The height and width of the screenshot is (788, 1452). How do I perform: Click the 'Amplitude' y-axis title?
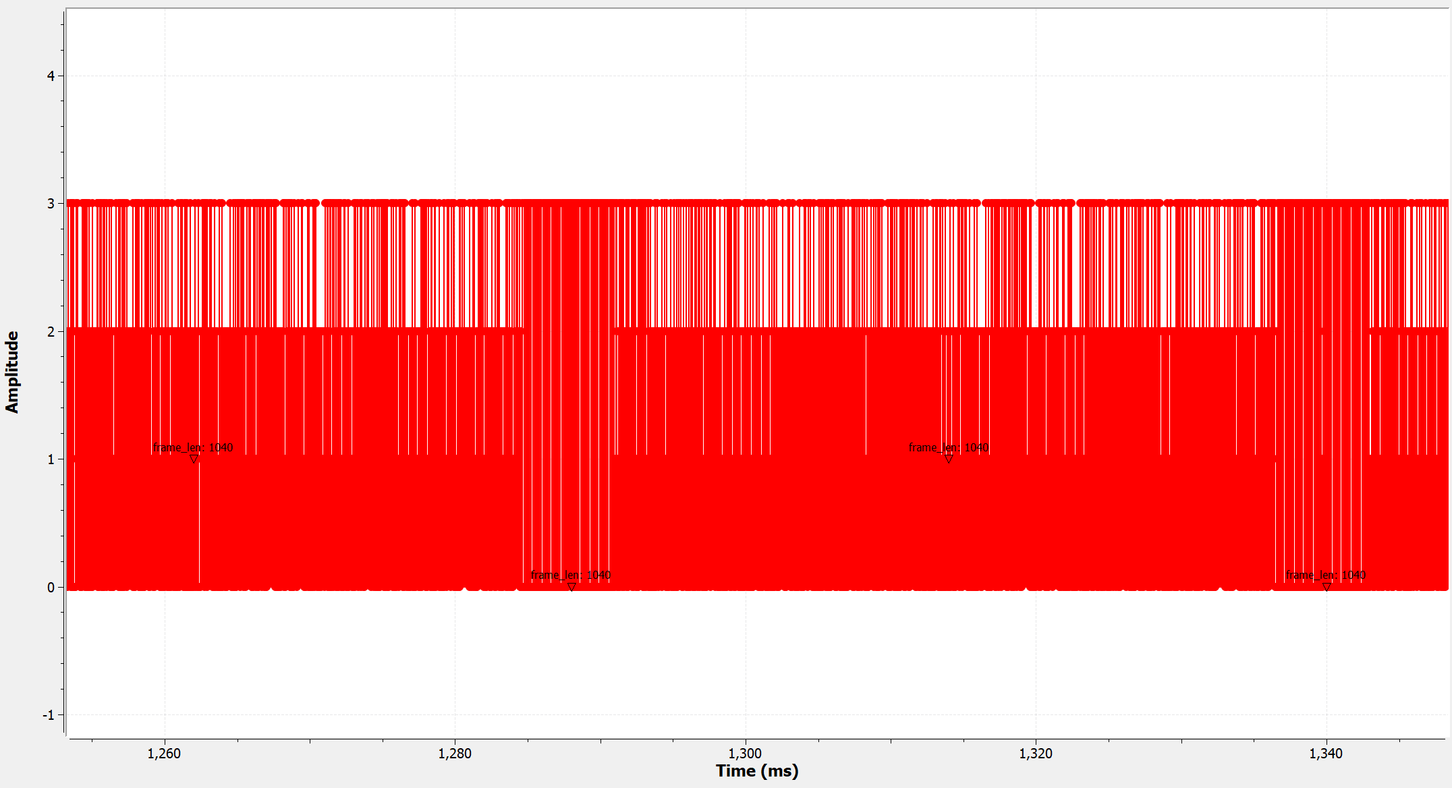(12, 372)
